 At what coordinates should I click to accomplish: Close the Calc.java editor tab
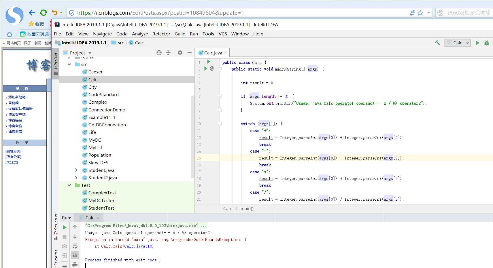pyautogui.click(x=226, y=53)
